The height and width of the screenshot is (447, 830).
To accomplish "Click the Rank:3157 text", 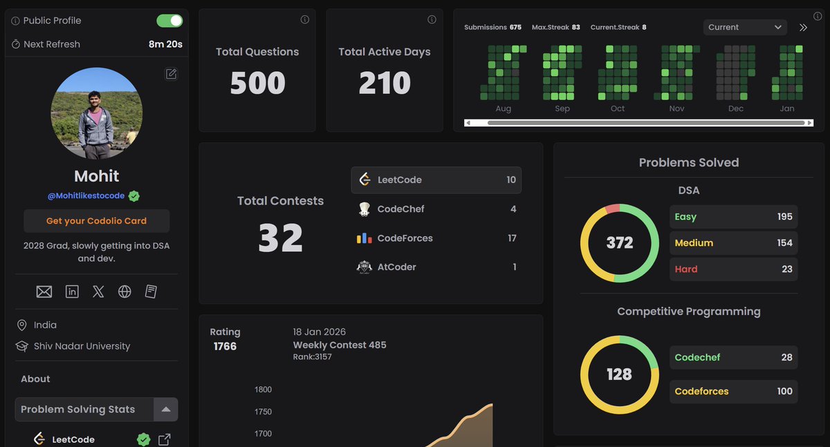I will coord(313,356).
